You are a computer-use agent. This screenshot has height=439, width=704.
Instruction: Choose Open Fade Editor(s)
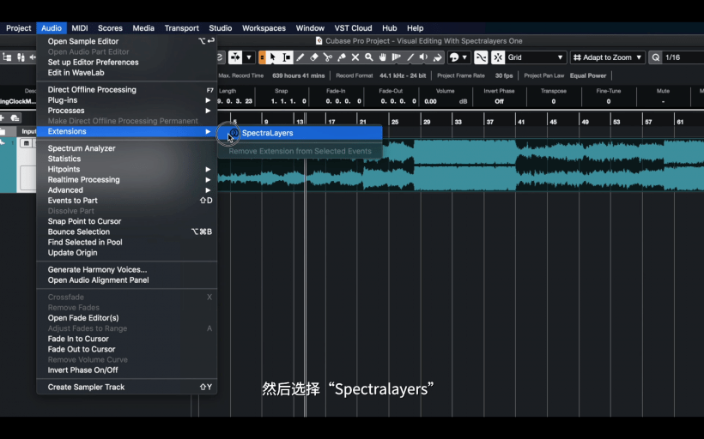click(x=128, y=318)
